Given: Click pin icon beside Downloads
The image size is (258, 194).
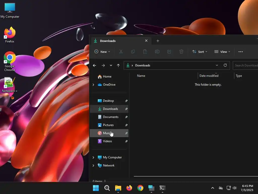Looking at the screenshot, I should pos(126,109).
